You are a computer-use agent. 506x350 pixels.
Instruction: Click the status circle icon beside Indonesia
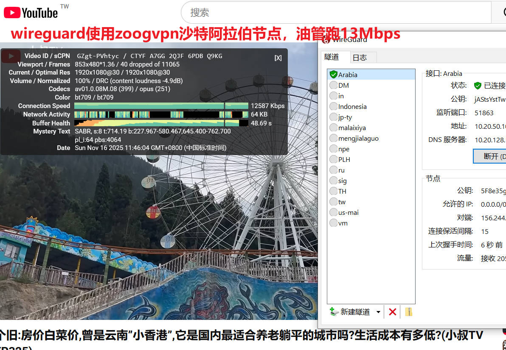(x=333, y=106)
